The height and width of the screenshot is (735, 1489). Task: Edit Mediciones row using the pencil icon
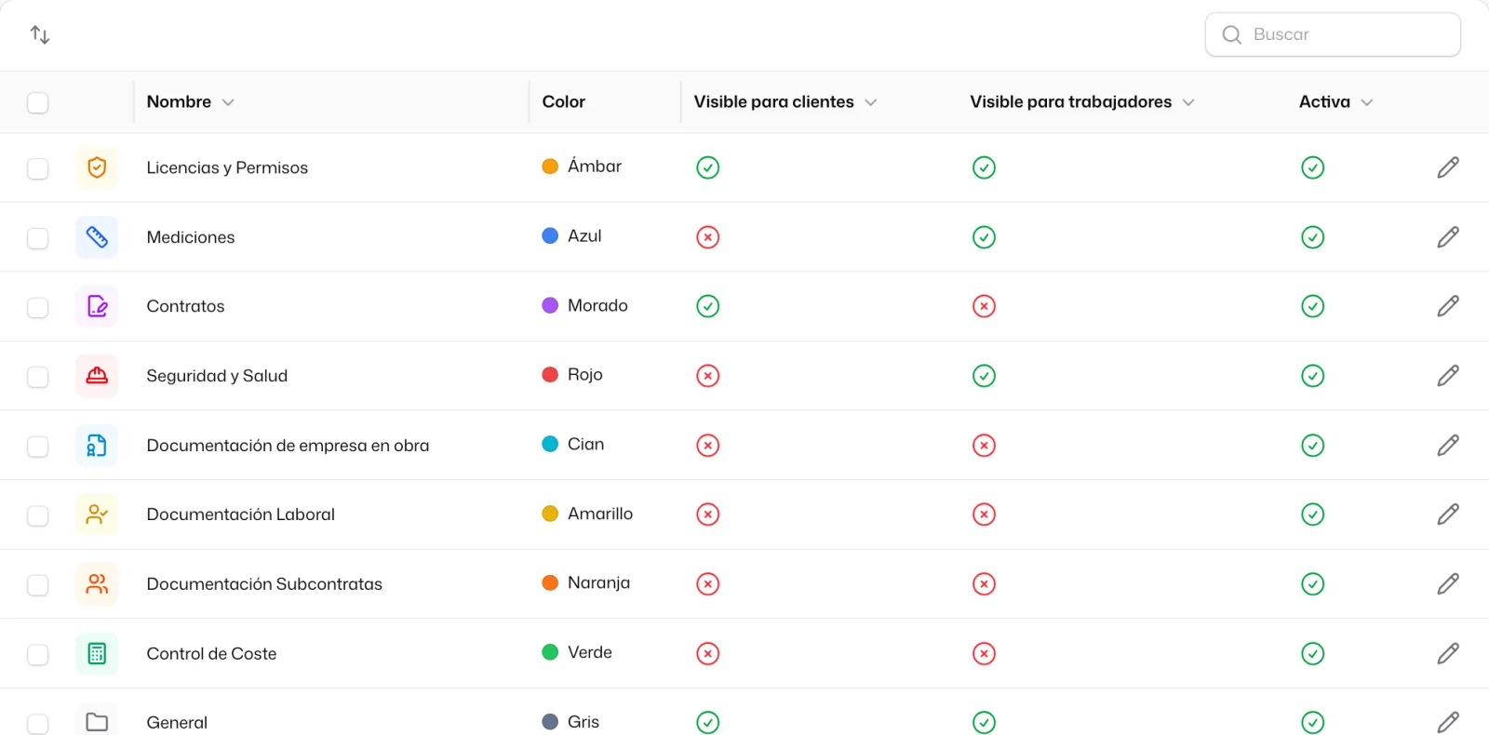[x=1448, y=237]
